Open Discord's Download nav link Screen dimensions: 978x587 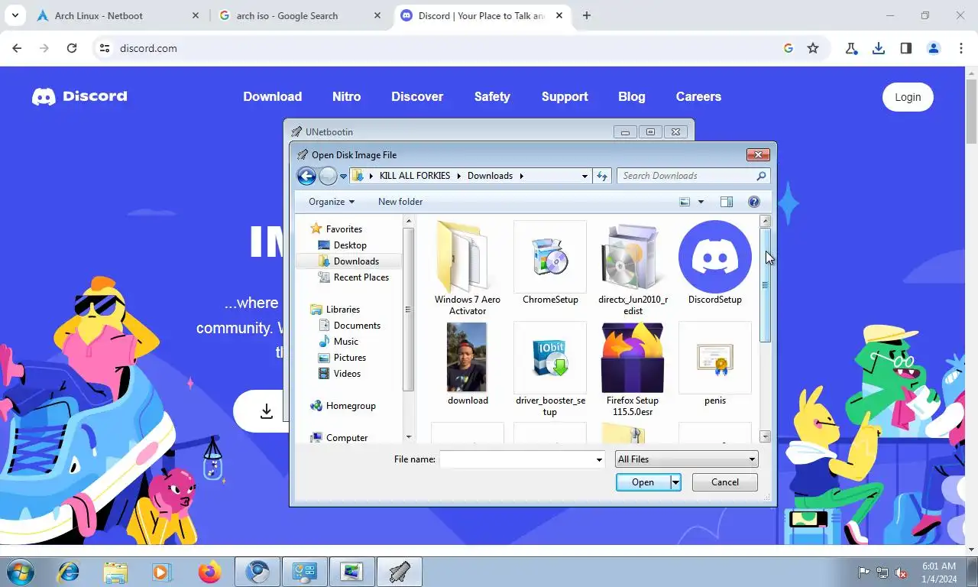click(273, 96)
